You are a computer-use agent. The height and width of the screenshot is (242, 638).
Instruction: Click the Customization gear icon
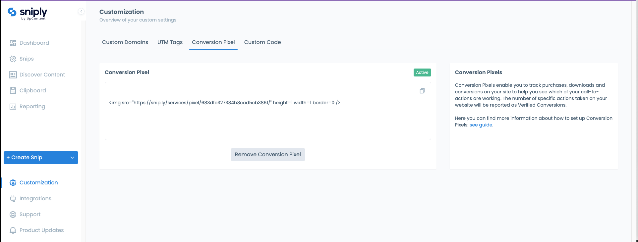tap(13, 183)
